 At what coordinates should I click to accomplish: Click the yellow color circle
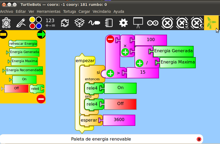pos(32,19)
